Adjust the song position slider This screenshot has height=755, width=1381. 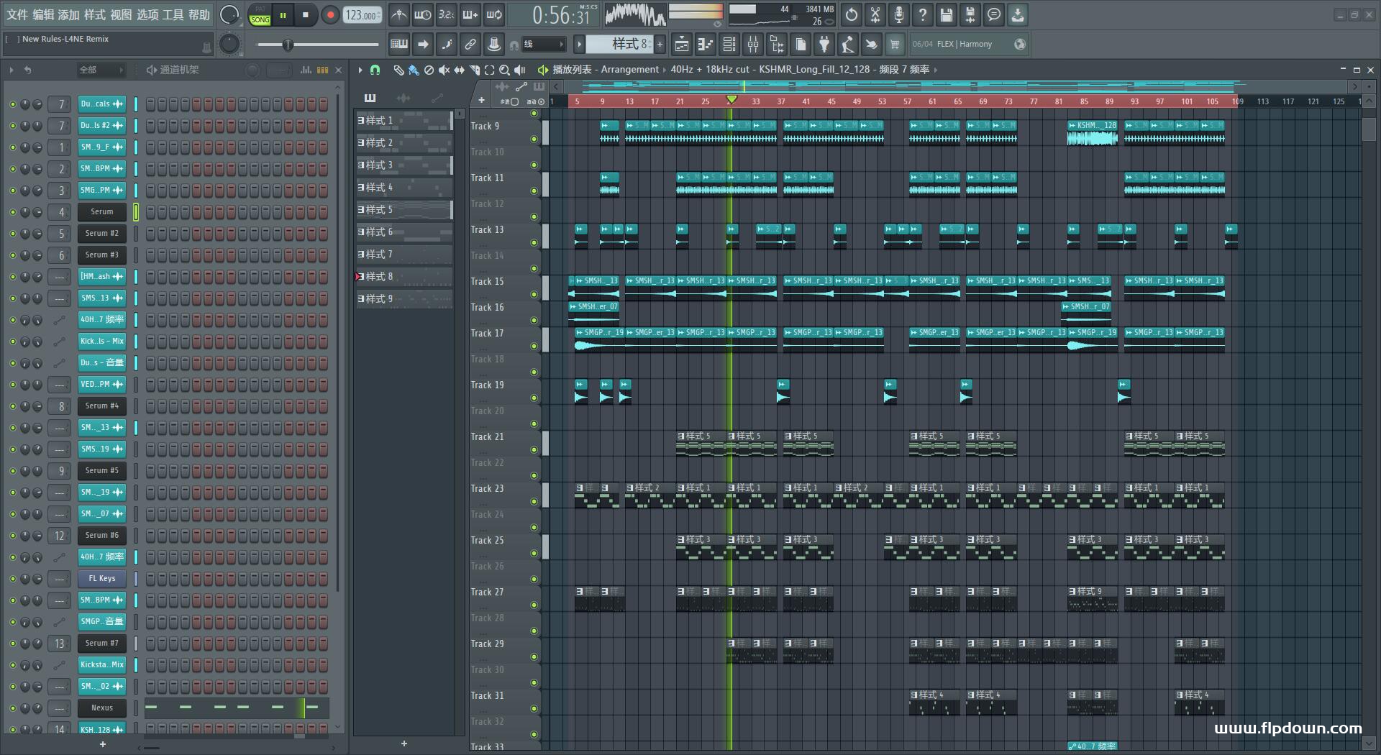click(x=317, y=45)
